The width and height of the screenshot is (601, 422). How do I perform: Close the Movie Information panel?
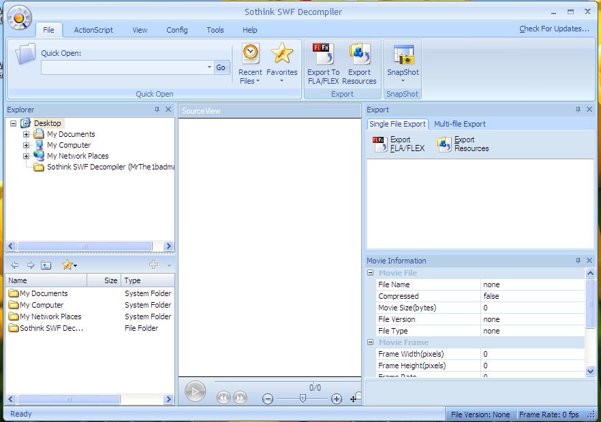pyautogui.click(x=589, y=261)
